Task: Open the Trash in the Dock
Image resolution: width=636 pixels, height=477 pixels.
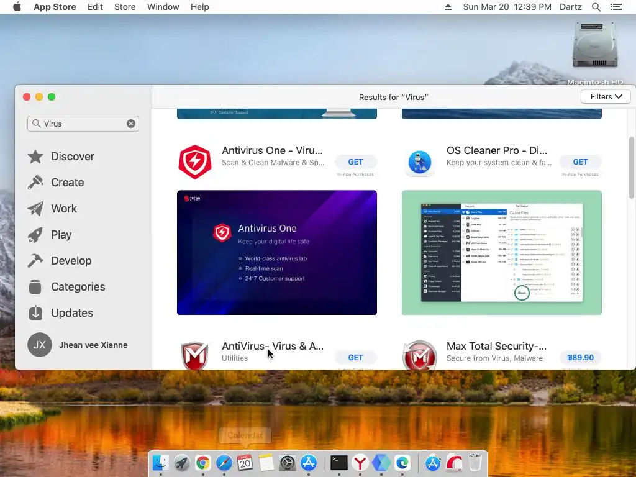Action: (x=475, y=463)
